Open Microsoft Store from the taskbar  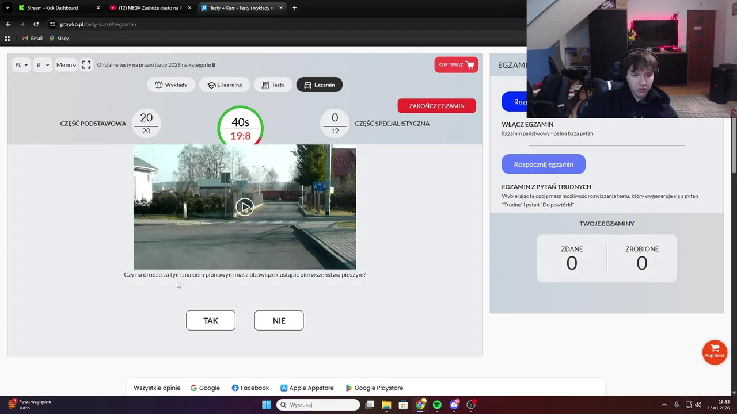(x=404, y=405)
